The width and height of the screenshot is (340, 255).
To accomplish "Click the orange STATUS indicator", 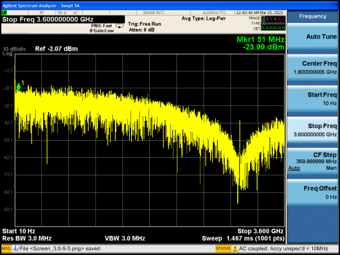I will tap(223, 248).
